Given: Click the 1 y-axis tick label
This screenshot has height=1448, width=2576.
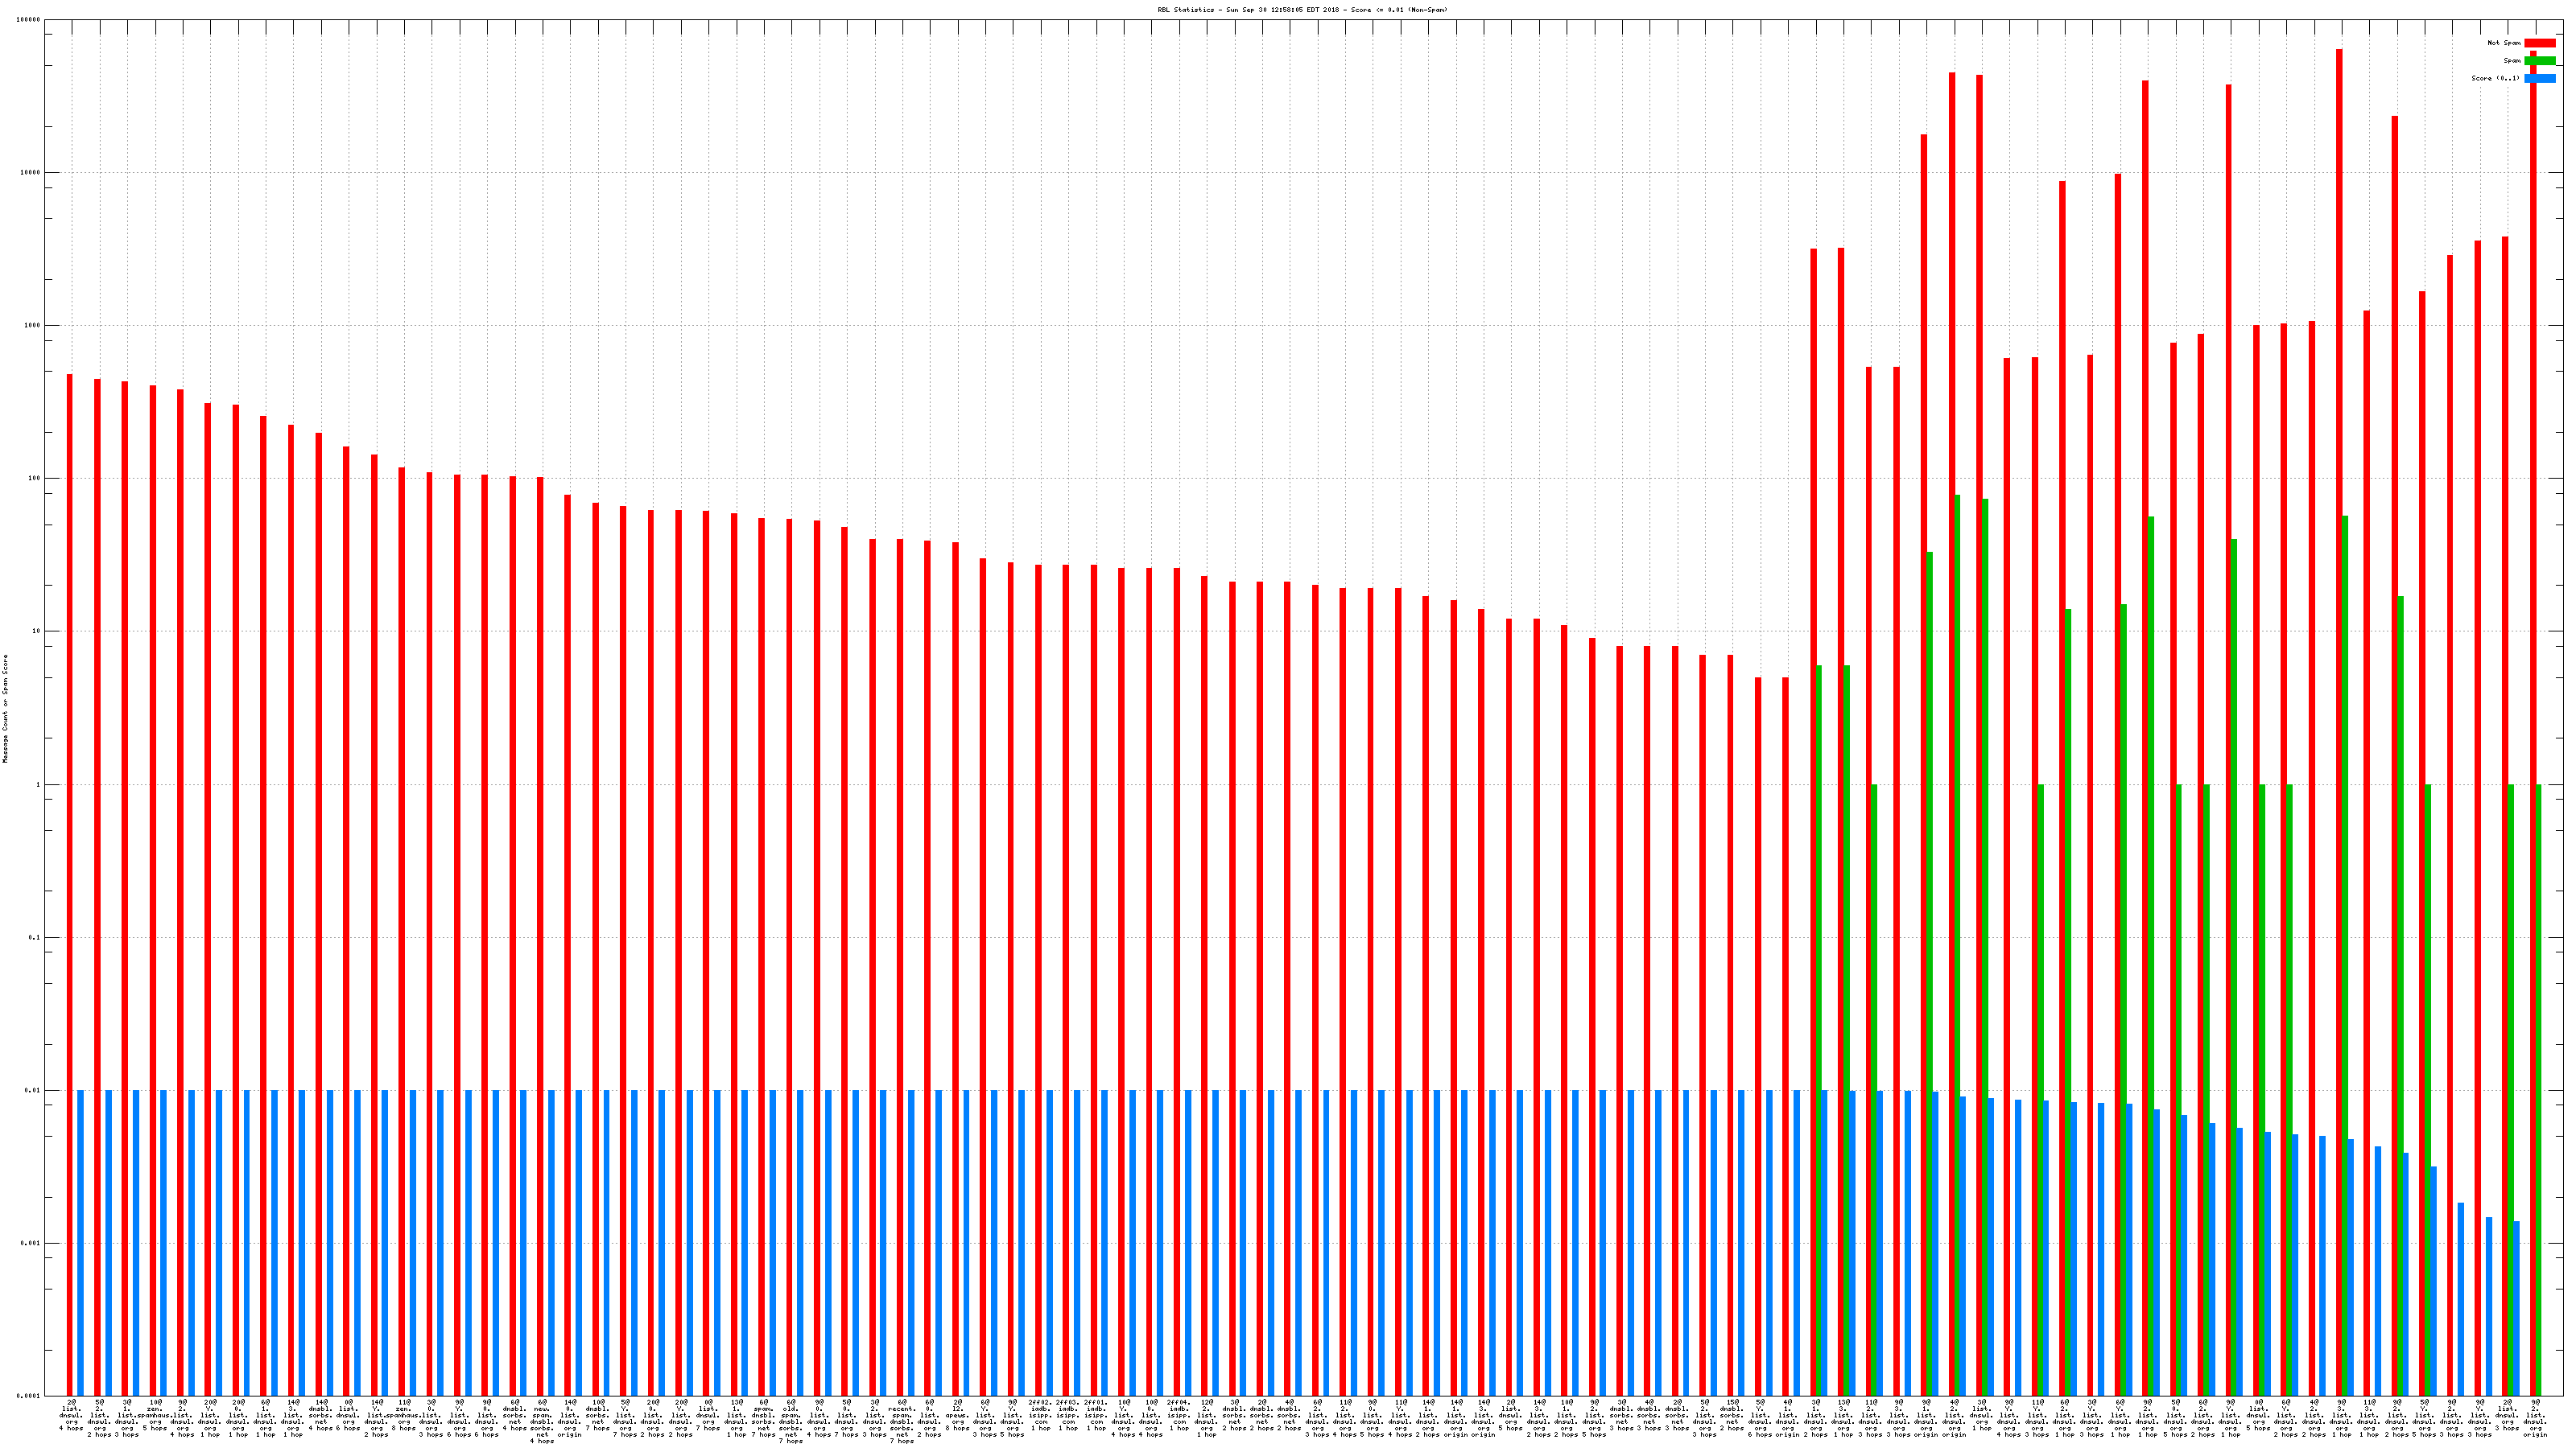Looking at the screenshot, I should click(39, 785).
